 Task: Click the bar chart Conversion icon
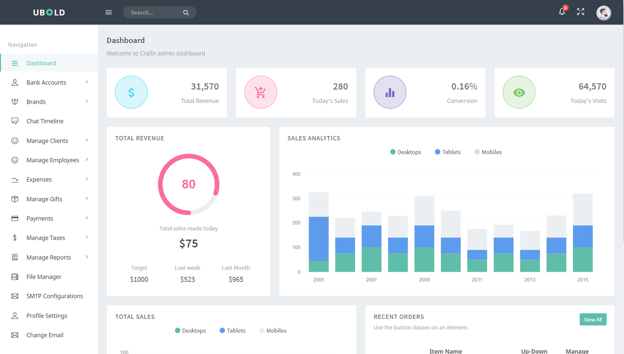tap(390, 92)
